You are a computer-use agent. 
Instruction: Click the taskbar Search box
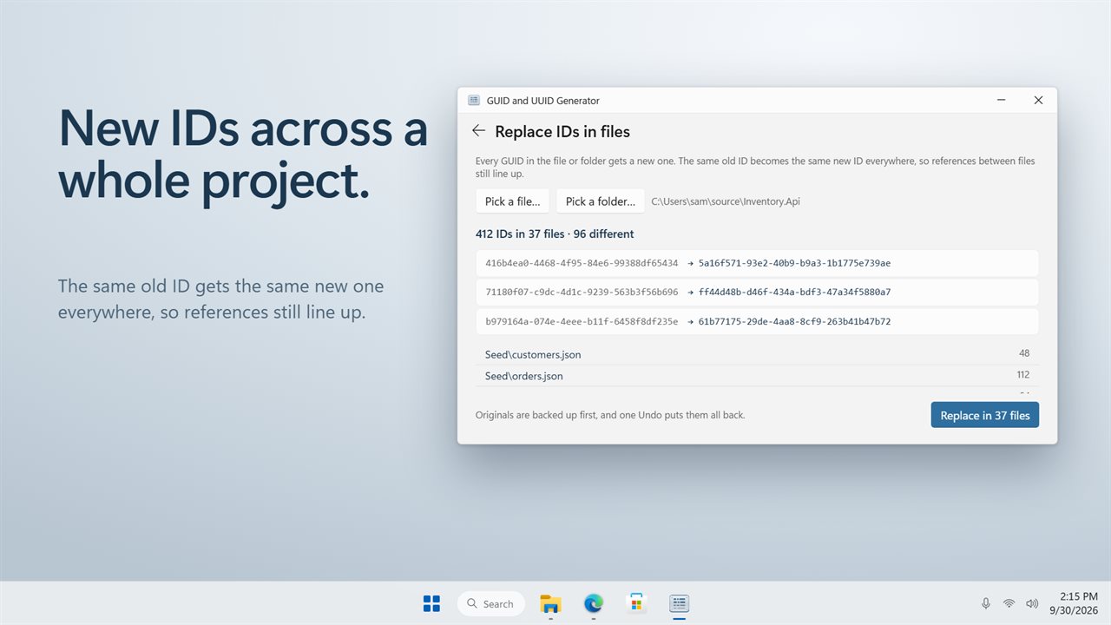(490, 603)
